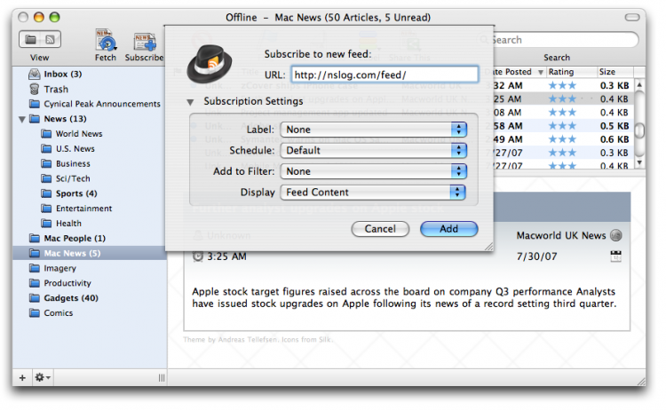Click star rating of 0.3 KB 32 AM row
This screenshot has width=666, height=410.
pyautogui.click(x=562, y=85)
